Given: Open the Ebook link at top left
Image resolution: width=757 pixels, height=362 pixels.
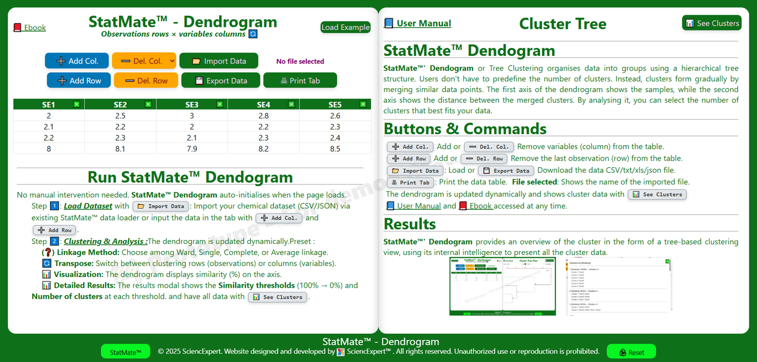Looking at the screenshot, I should click(30, 27).
